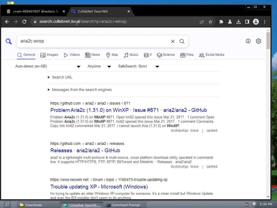This screenshot has width=277, height=208.
Task: Expand the Search URL section
Action: pyautogui.click(x=60, y=77)
